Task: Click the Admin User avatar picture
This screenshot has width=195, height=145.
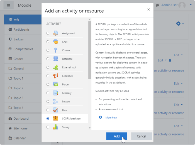Action: pos(182,5)
